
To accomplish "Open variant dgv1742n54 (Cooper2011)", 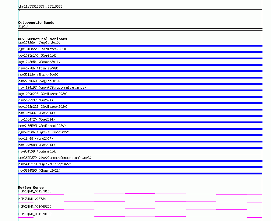I will [x=39, y=62].
